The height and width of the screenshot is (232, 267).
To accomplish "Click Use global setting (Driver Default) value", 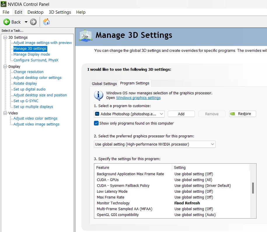I will [203, 186].
